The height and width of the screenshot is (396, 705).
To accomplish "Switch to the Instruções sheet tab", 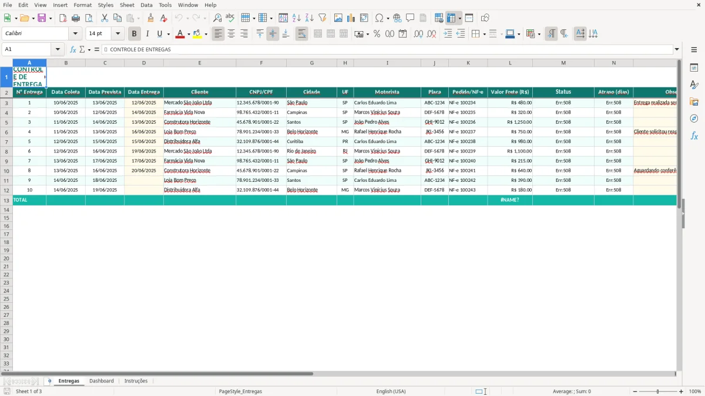I will tap(136, 381).
